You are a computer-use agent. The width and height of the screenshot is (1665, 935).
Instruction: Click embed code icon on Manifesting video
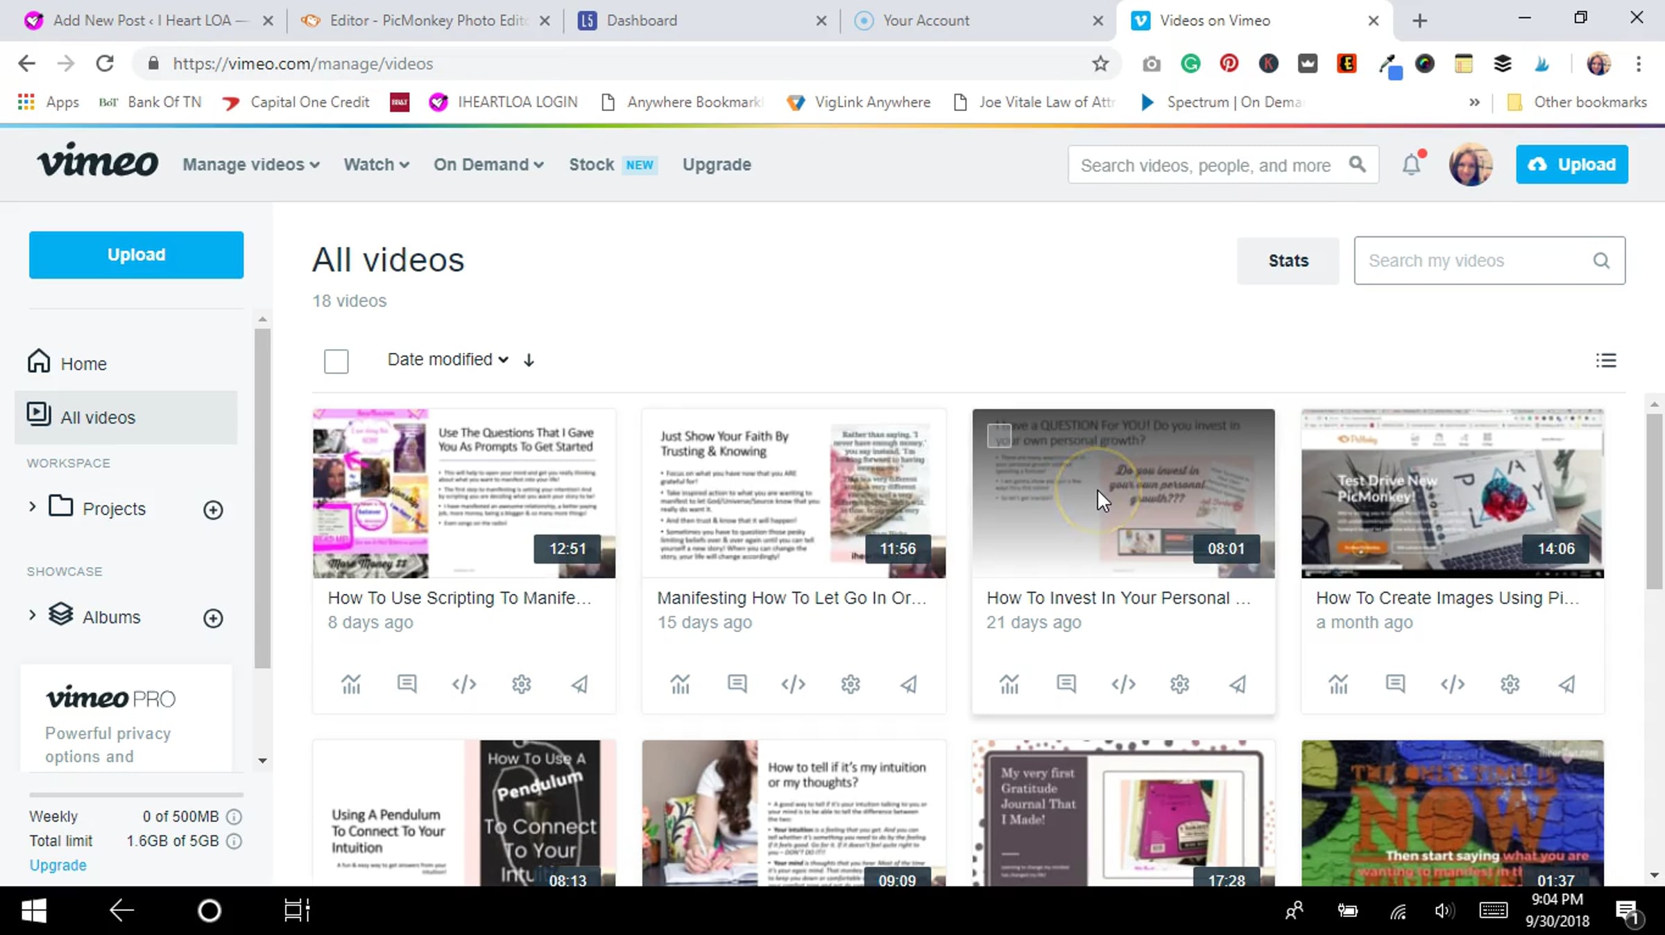tap(793, 684)
